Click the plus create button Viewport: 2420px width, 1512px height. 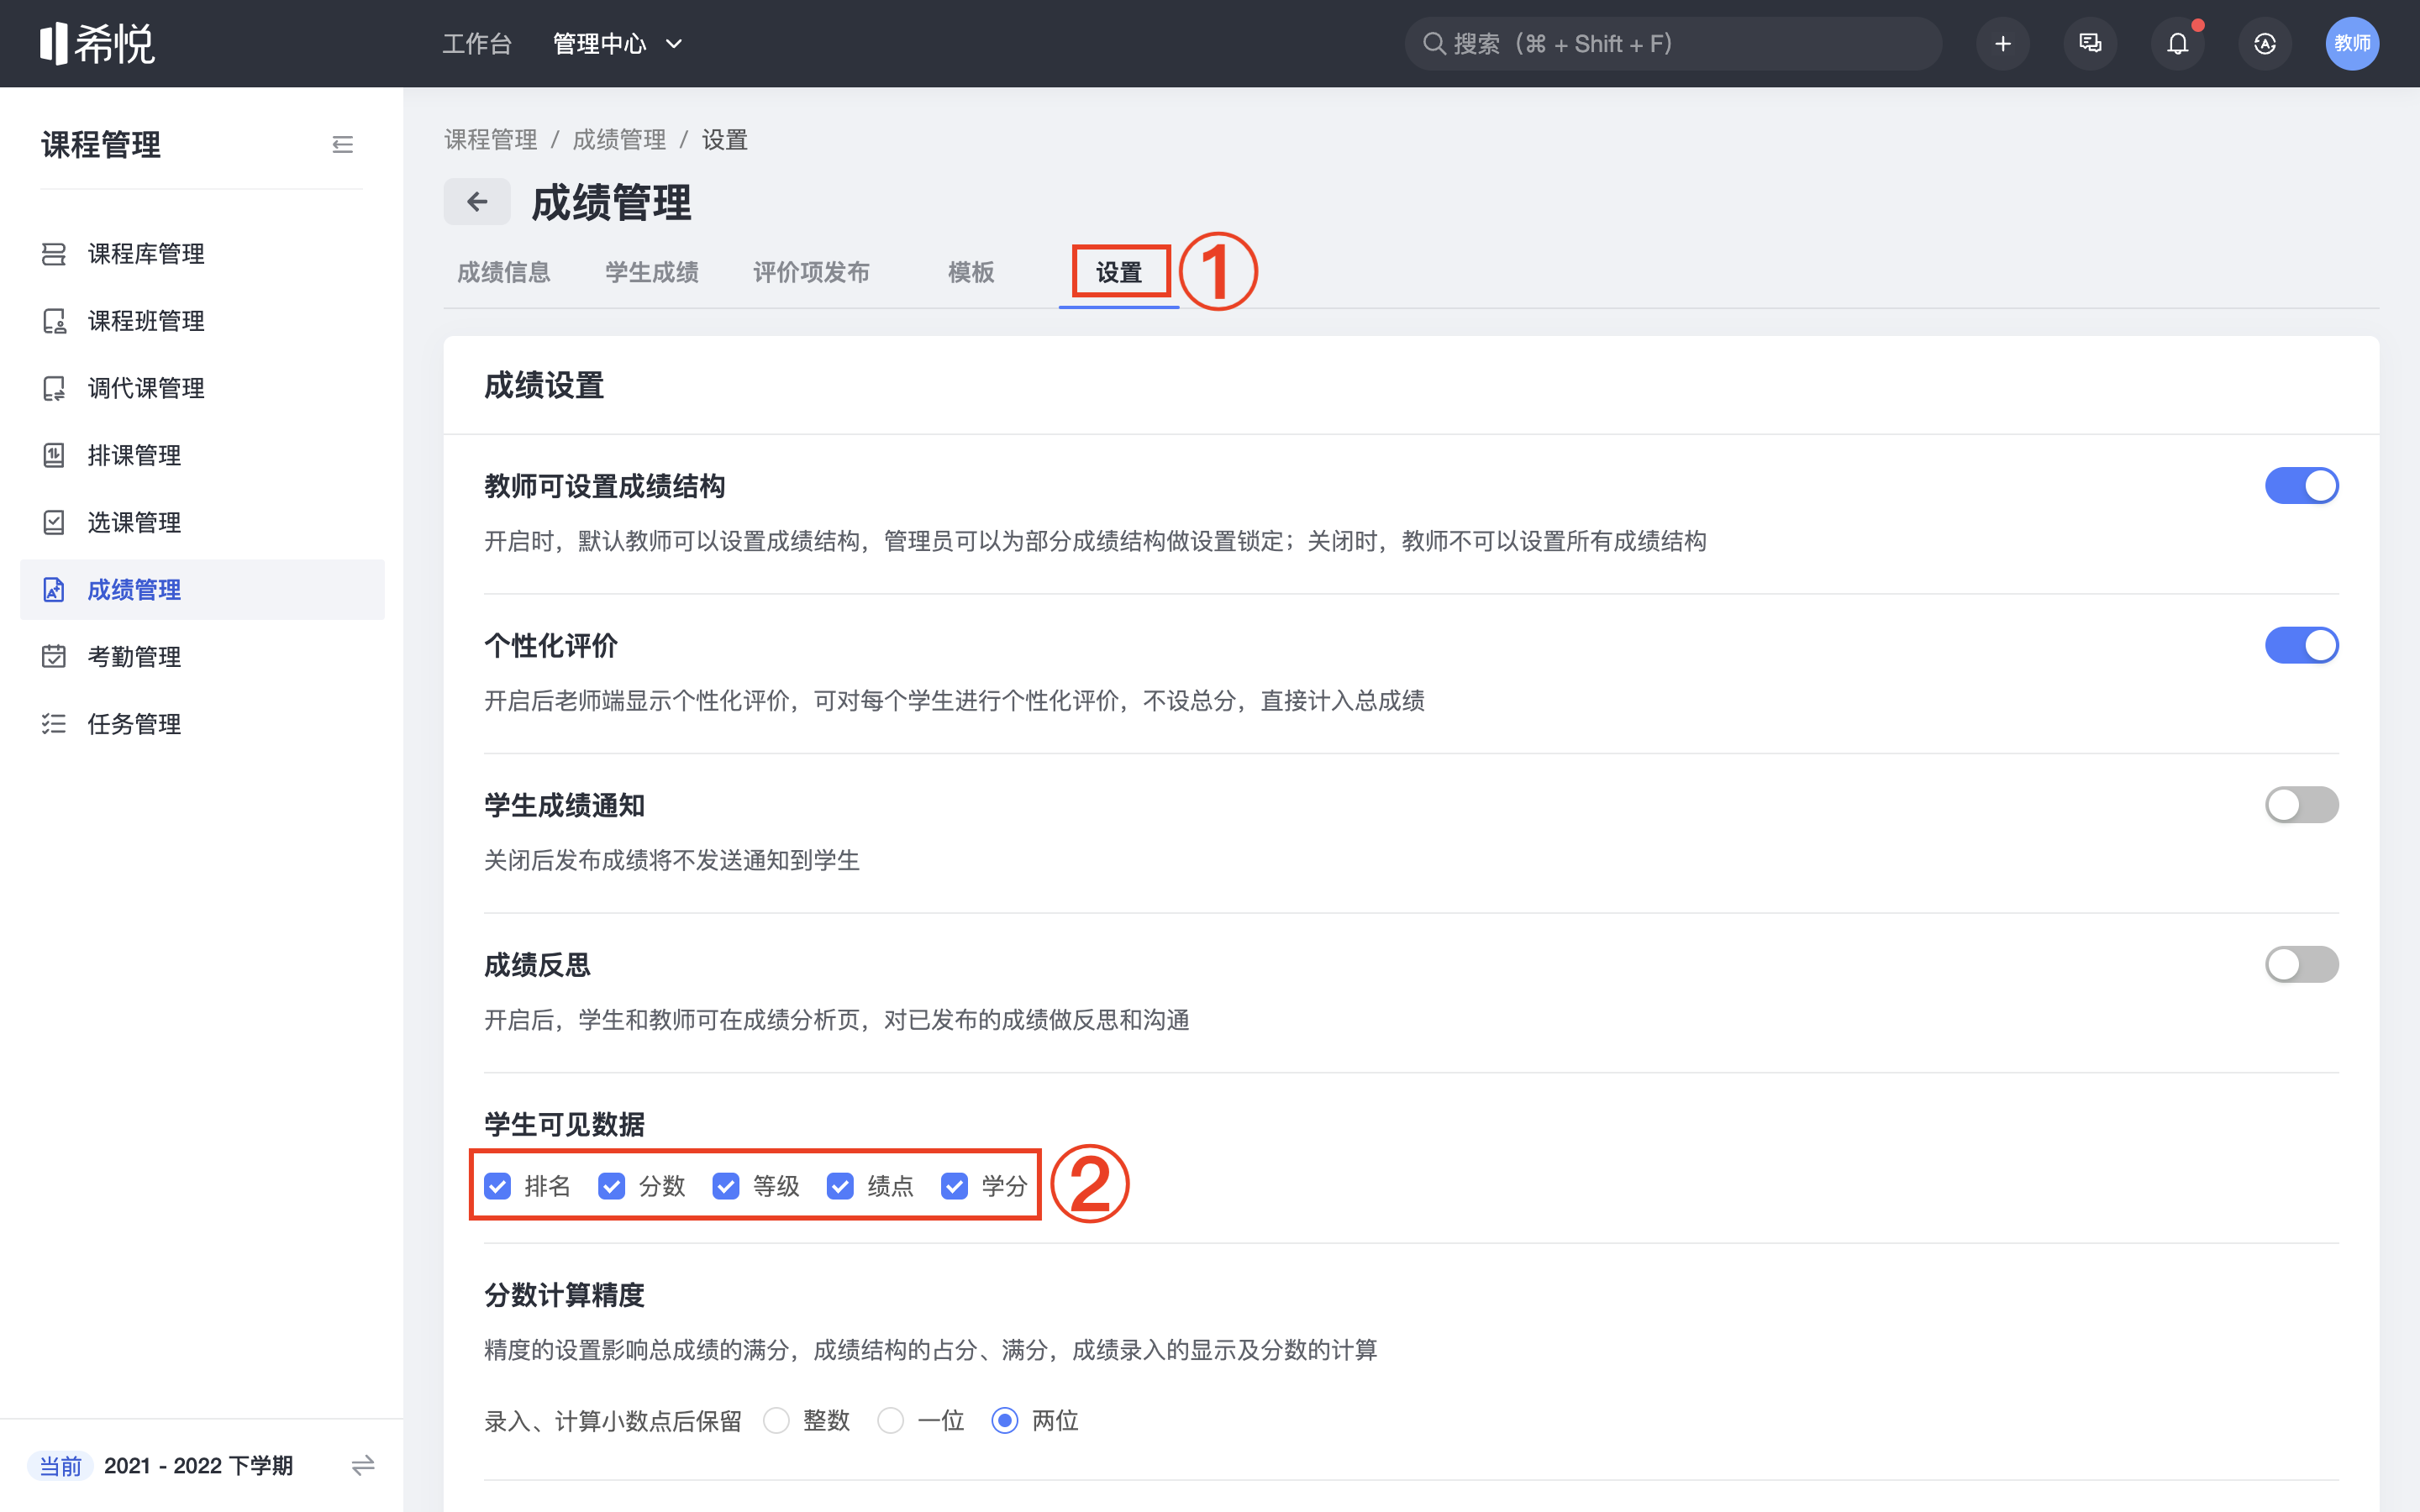(x=2002, y=44)
